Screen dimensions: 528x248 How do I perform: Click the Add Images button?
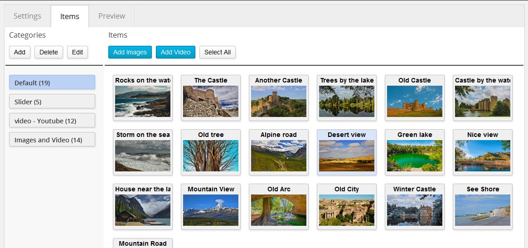click(130, 52)
